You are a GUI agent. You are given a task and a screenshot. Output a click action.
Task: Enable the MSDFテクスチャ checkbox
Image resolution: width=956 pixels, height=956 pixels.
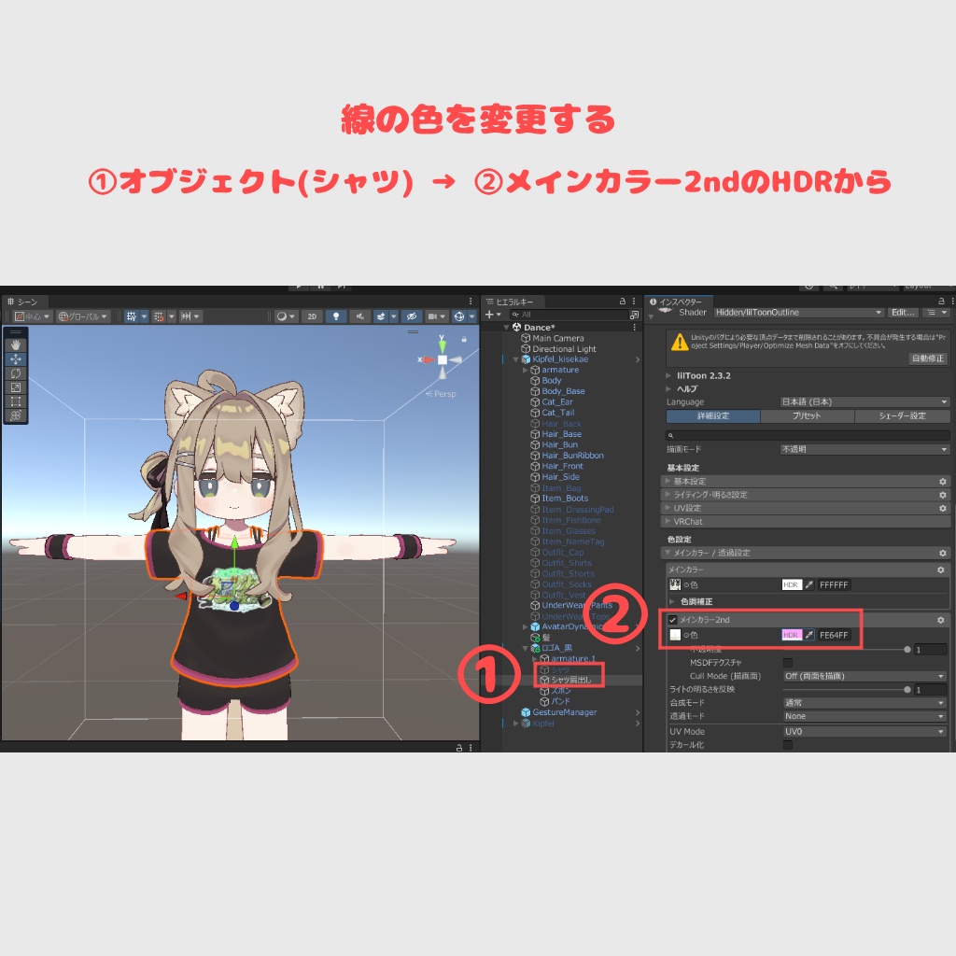click(x=787, y=663)
